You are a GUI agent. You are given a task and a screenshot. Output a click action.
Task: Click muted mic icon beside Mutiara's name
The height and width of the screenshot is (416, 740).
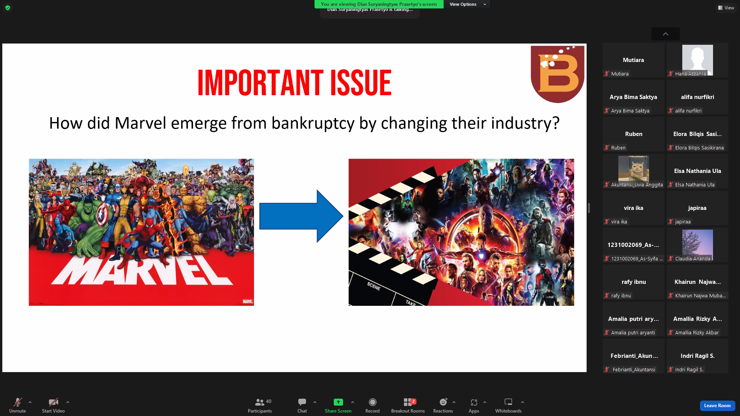607,74
